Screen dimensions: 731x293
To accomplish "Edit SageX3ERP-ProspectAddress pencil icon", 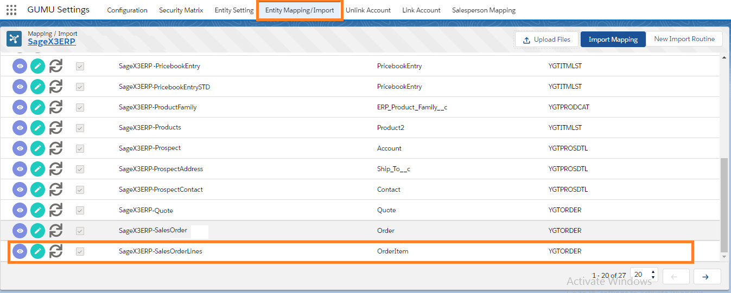I will pyautogui.click(x=37, y=169).
